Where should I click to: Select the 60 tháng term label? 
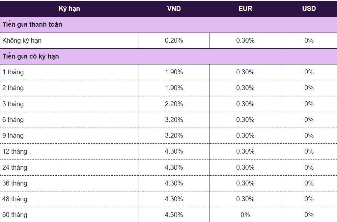[15, 215]
